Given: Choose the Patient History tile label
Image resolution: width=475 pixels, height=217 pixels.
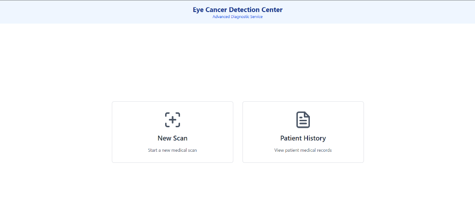Looking at the screenshot, I should [x=303, y=138].
